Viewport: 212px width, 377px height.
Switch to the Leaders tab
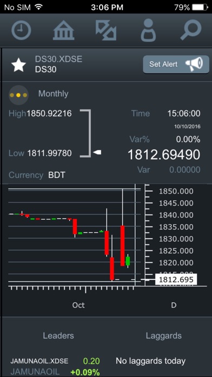pyautogui.click(x=58, y=336)
